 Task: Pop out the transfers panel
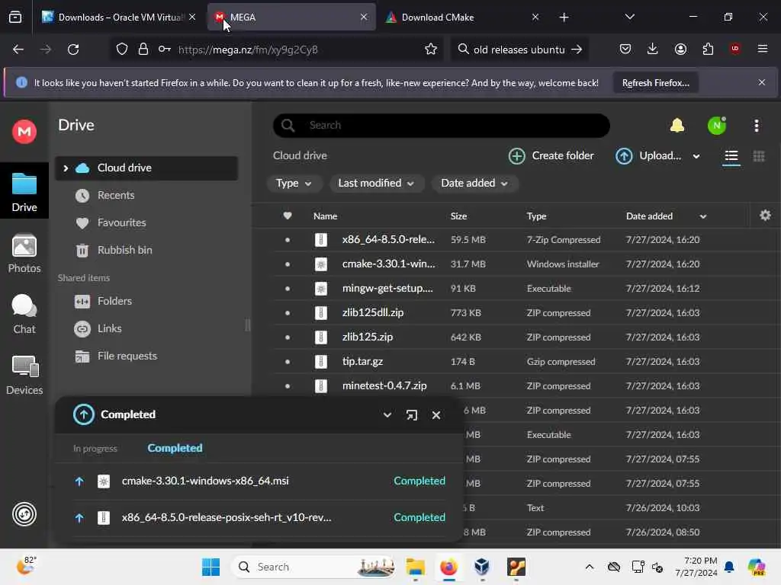411,415
